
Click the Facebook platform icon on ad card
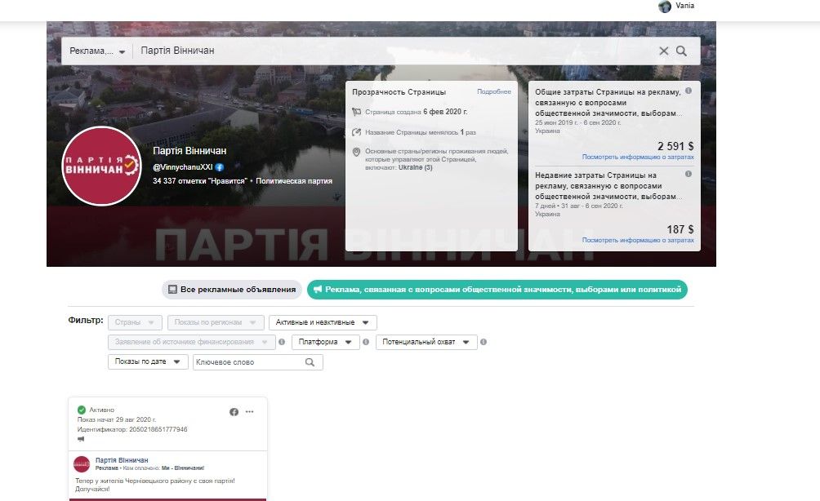(234, 412)
